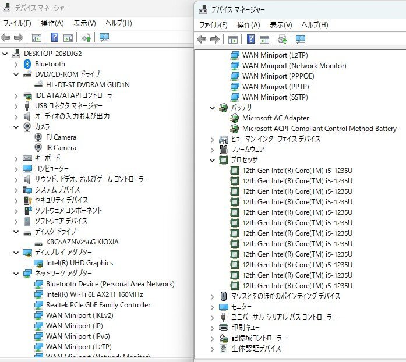Click action pane icon beside Help, right window
The width and height of the screenshot is (406, 362).
tap(264, 40)
